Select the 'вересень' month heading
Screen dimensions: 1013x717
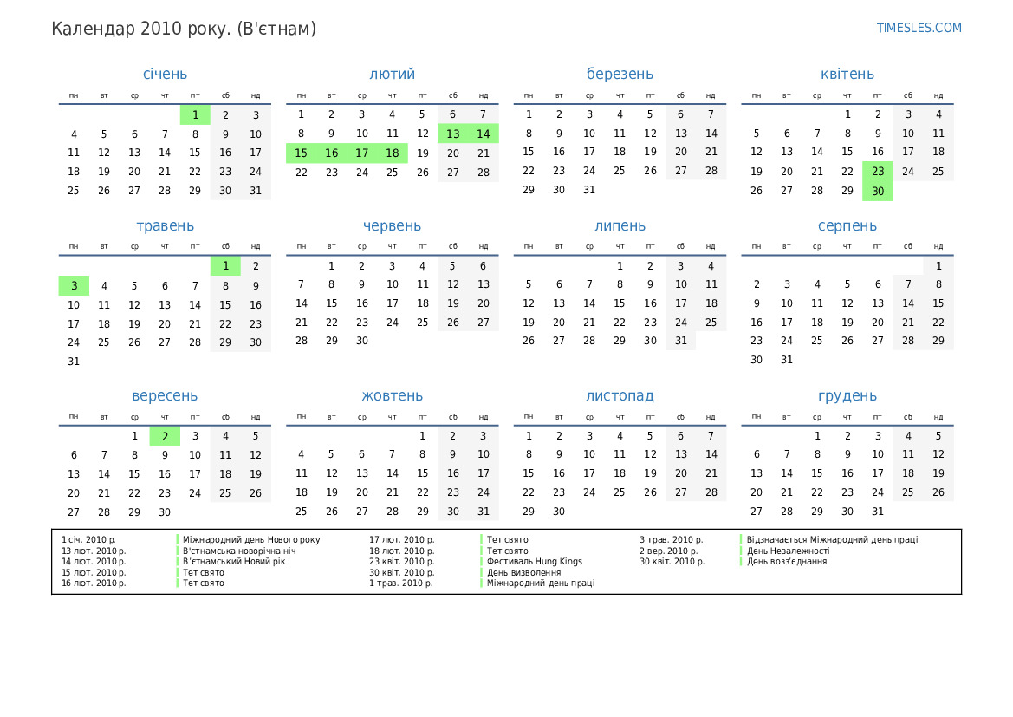pyautogui.click(x=165, y=396)
